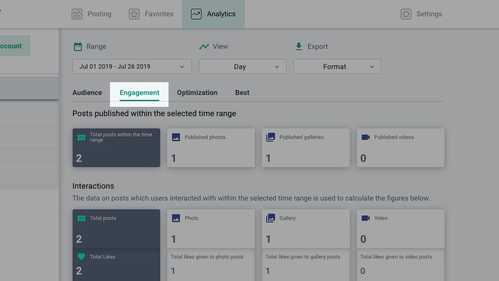Screen dimensions: 499x281
Task: Click the account button in the sidebar
Action: [15, 46]
